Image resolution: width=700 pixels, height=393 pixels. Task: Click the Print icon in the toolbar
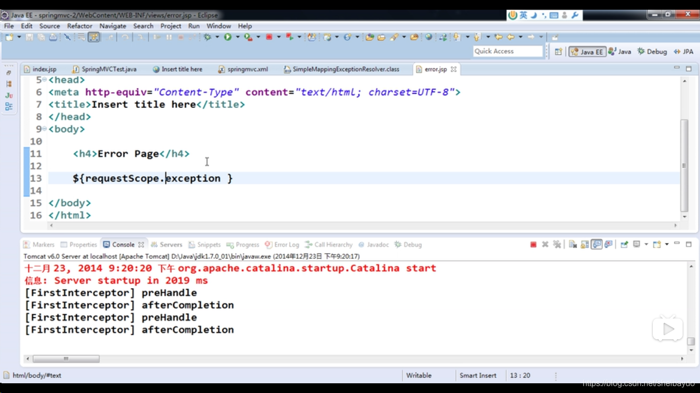(53, 37)
